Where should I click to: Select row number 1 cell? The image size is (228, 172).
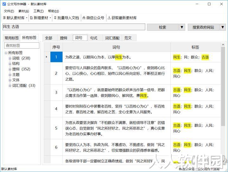[56, 57]
